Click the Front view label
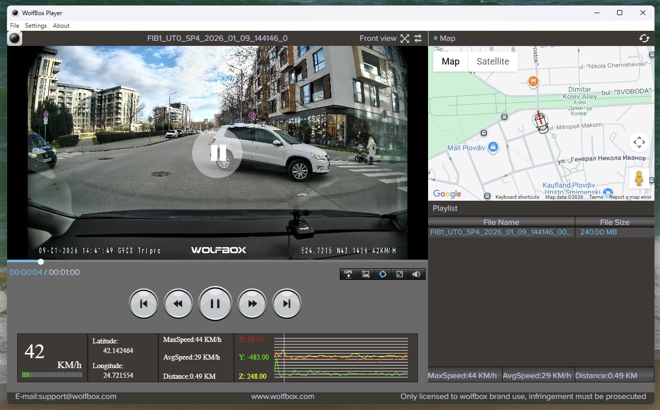This screenshot has width=660, height=410. tap(378, 38)
